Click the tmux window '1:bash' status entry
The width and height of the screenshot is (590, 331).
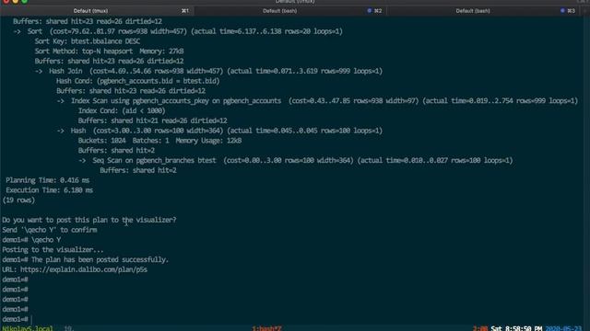pyautogui.click(x=266, y=328)
